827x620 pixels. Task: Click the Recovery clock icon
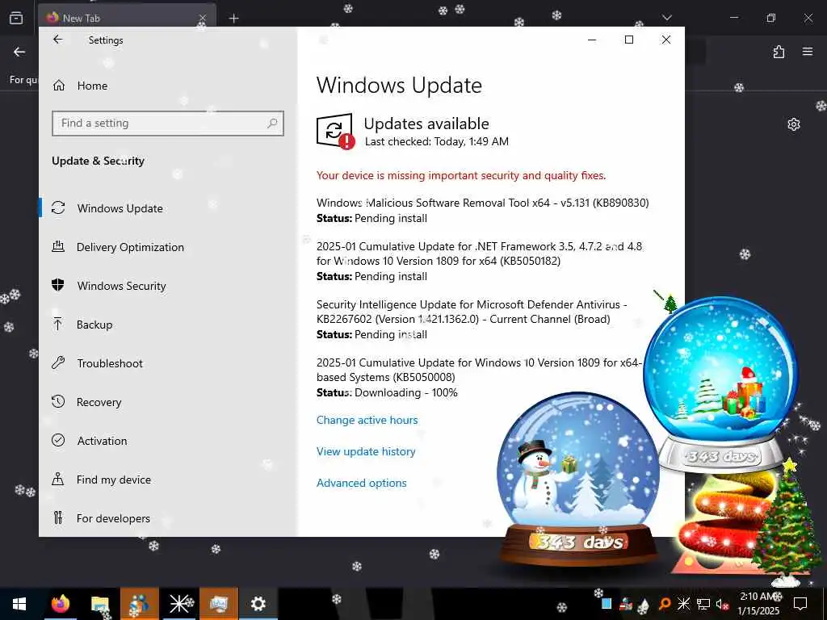58,401
